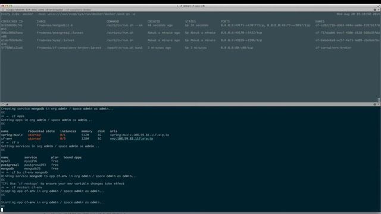Screen dimensions: 381x214
Task: Click the red 'started' state for spring-music
Action: [x=35, y=135]
